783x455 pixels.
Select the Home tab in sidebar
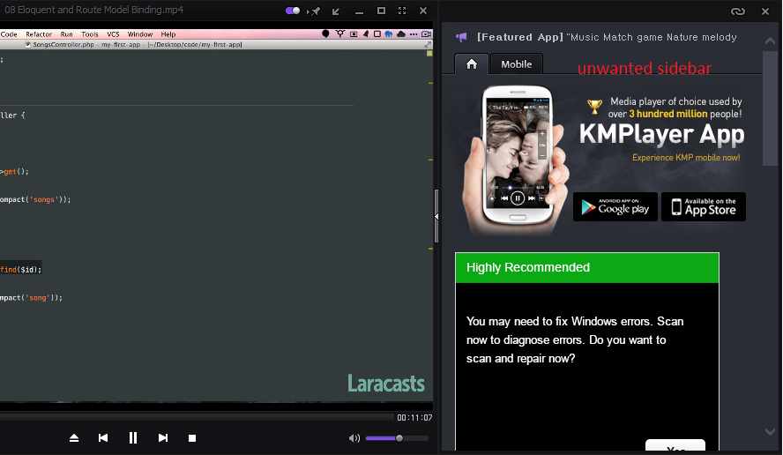click(472, 64)
